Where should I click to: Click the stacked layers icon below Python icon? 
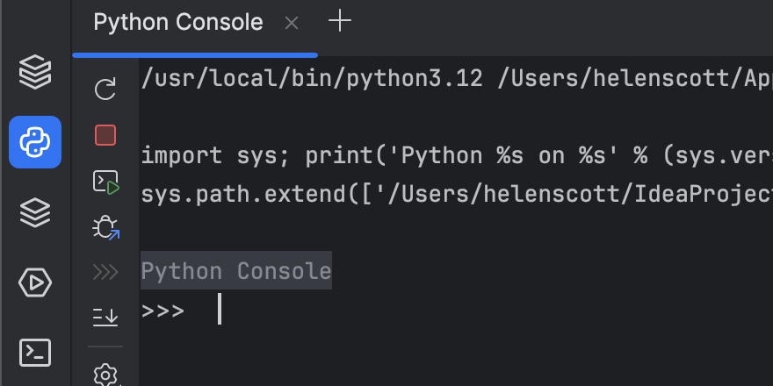coord(35,211)
